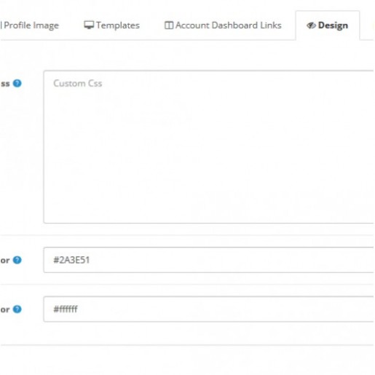Click the truncated 'ss' label beside Custom Css box
The width and height of the screenshot is (375, 375).
(x=5, y=84)
